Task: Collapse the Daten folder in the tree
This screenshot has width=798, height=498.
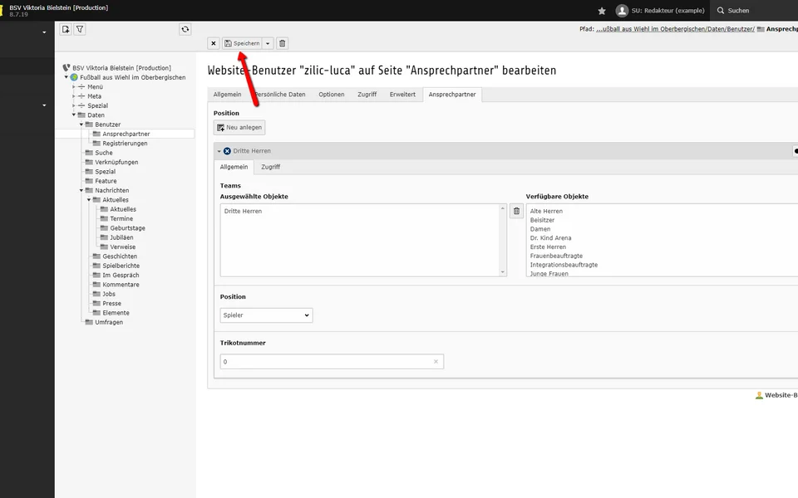Action: [74, 115]
